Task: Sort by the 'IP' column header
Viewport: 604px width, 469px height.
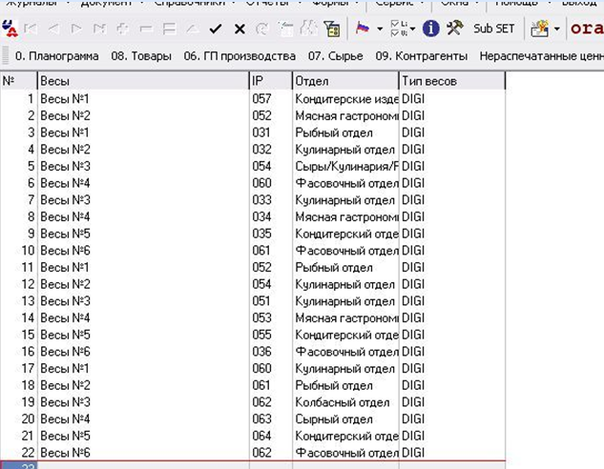Action: (x=271, y=81)
